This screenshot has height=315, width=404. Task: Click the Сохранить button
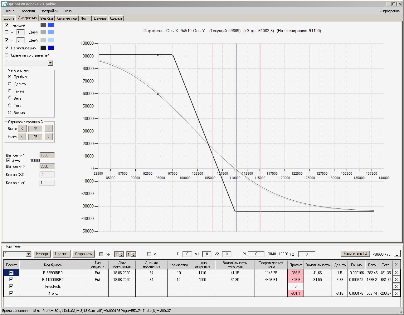click(x=83, y=254)
